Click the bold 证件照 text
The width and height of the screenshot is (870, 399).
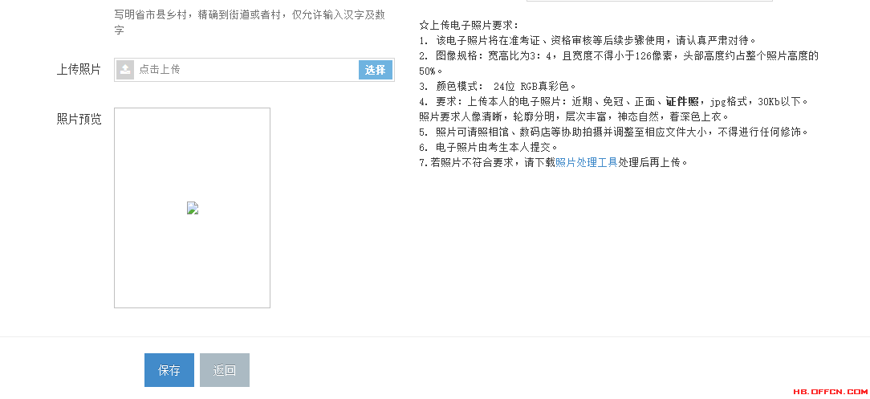point(682,101)
